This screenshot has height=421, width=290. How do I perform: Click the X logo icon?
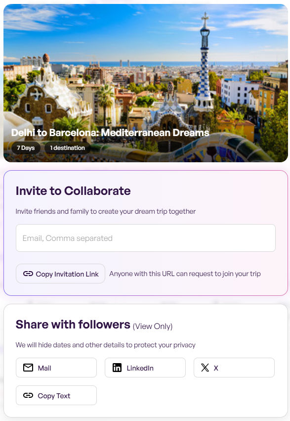pyautogui.click(x=205, y=368)
